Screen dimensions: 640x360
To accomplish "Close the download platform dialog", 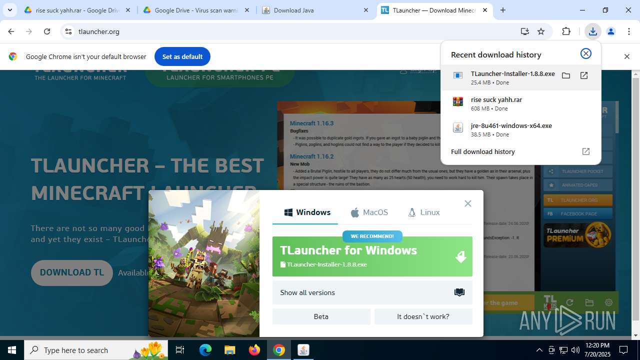I will 467,203.
